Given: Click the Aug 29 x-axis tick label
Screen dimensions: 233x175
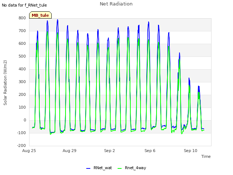Looking at the screenshot, I should click(x=70, y=151).
